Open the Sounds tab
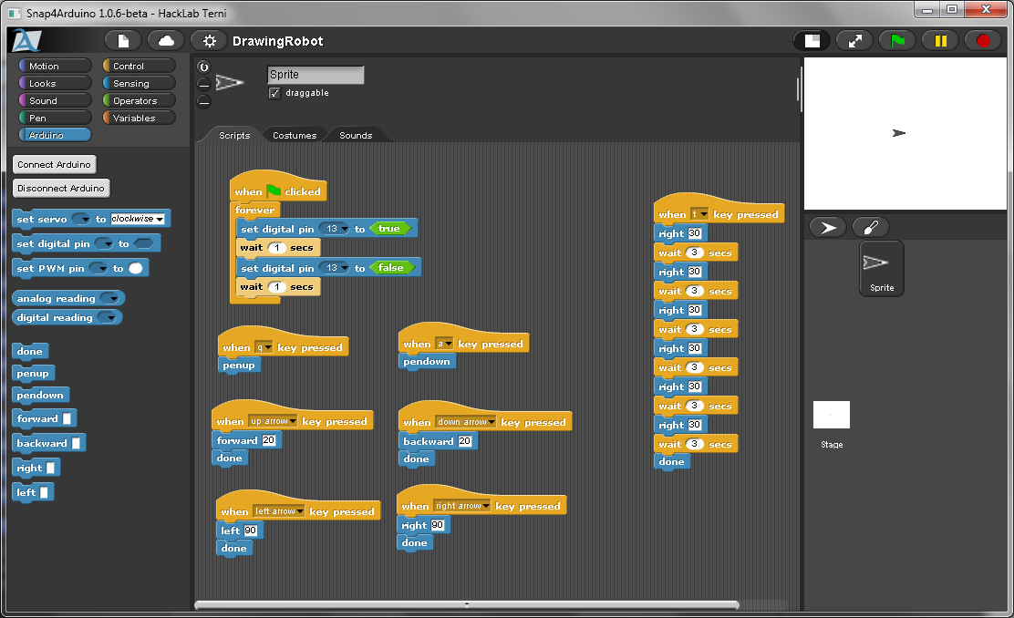The height and width of the screenshot is (618, 1014). (356, 136)
